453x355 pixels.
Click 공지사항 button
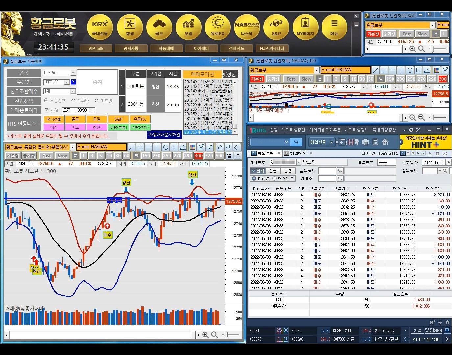(131, 48)
